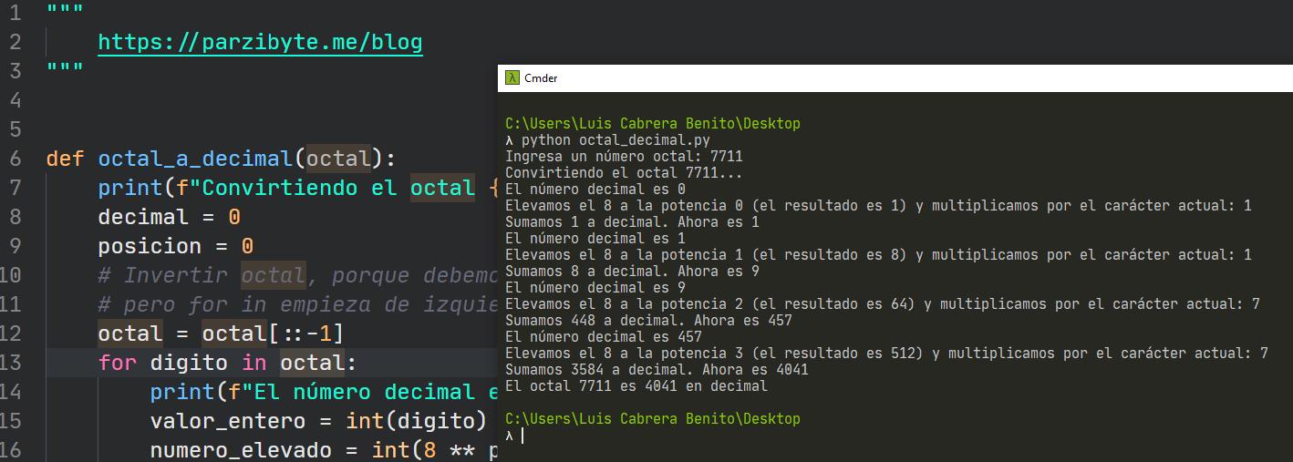This screenshot has height=462, width=1293.
Task: Click 'Ingresa un número octal: 7711' in terminal
Action: (x=624, y=156)
